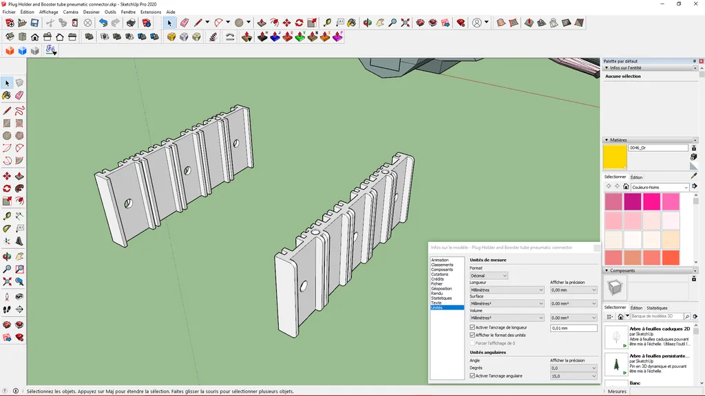Viewport: 705px width, 396px height.
Task: Open the Couleurs-Noms material library dropdown
Action: tap(660, 187)
